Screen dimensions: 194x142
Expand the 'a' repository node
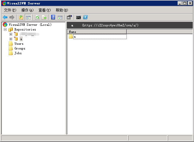(11, 39)
